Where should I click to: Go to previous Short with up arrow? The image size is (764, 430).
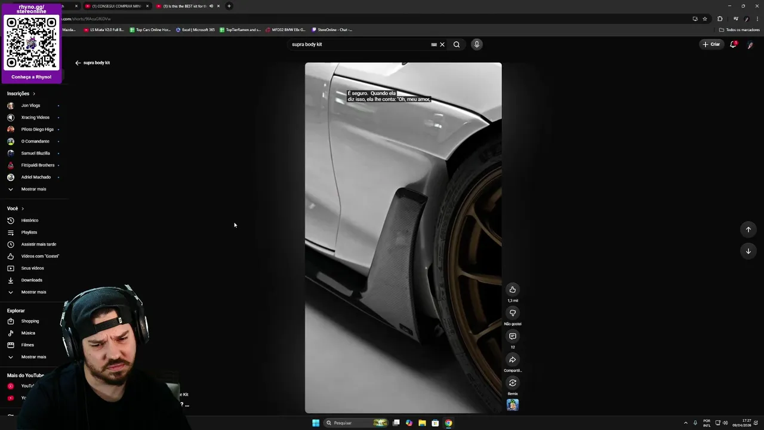click(x=748, y=229)
